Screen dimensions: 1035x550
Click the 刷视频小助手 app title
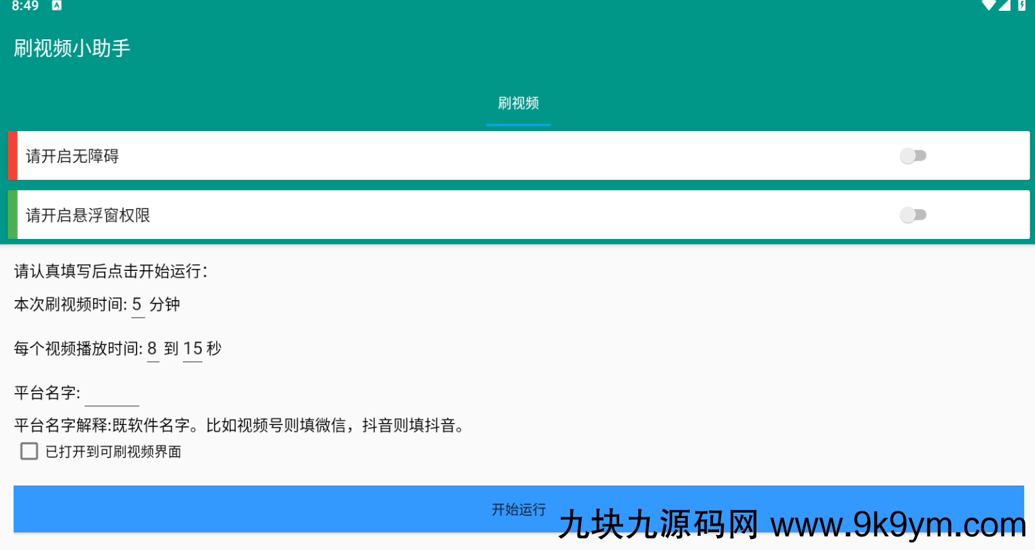coord(73,48)
